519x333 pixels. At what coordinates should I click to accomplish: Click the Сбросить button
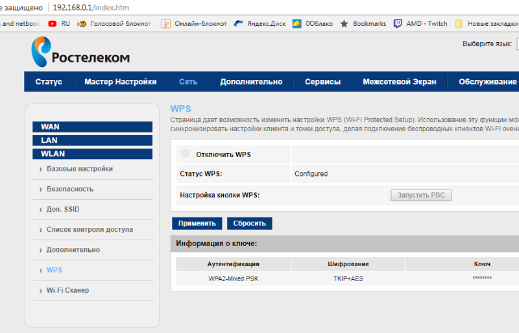pos(250,223)
